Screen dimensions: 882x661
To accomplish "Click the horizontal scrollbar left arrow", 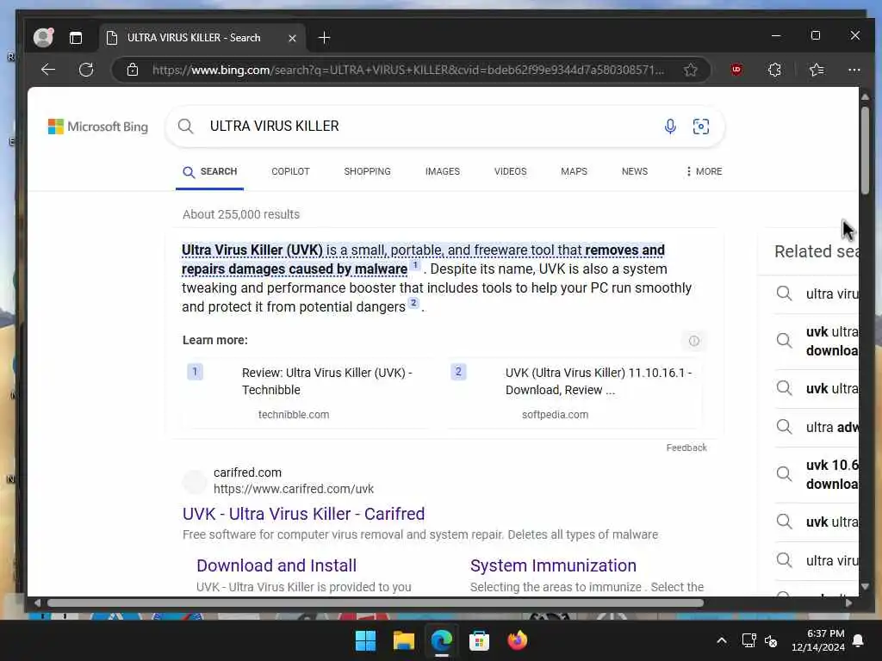I will [x=37, y=603].
